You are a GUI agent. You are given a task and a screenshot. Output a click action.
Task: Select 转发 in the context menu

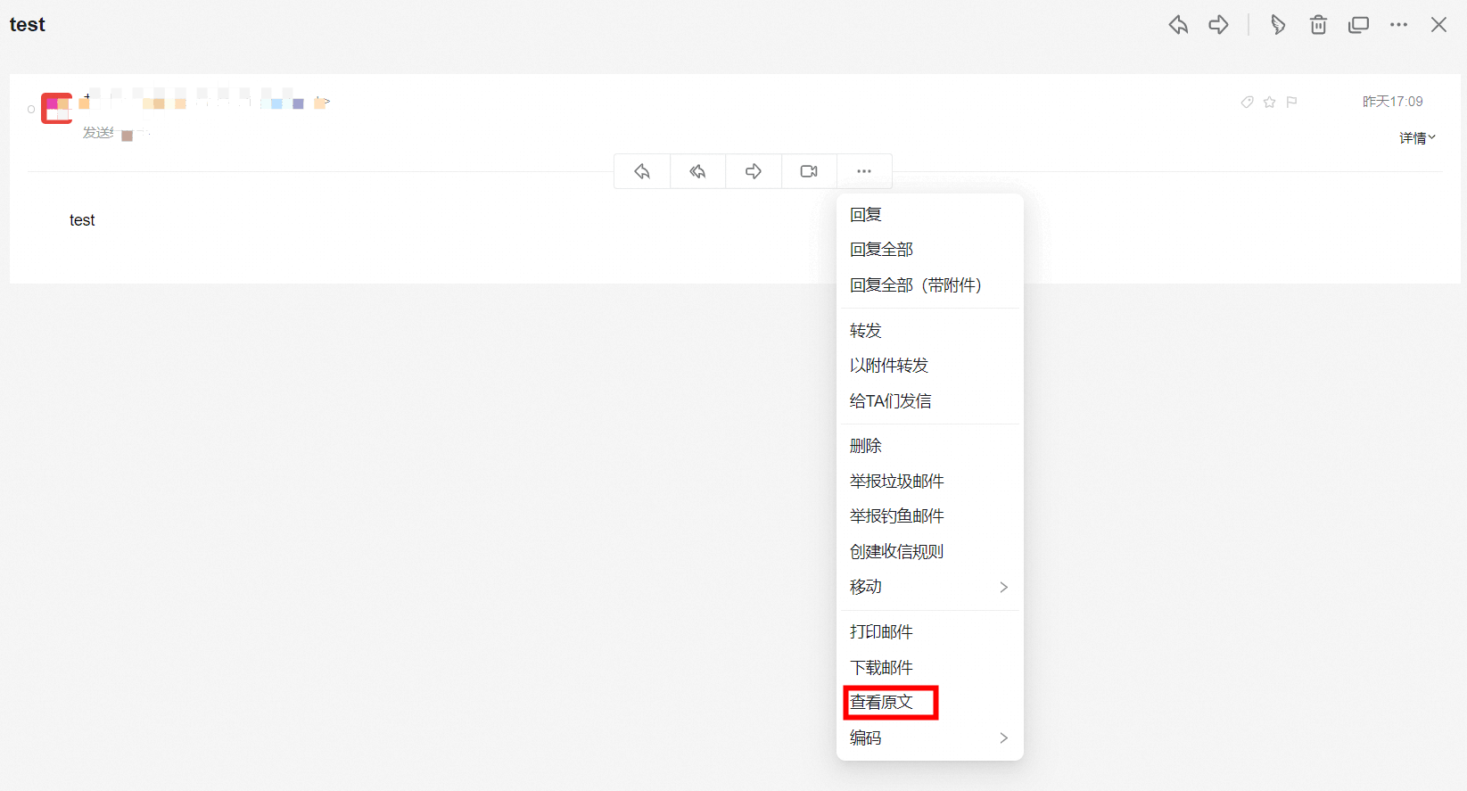pyautogui.click(x=930, y=331)
